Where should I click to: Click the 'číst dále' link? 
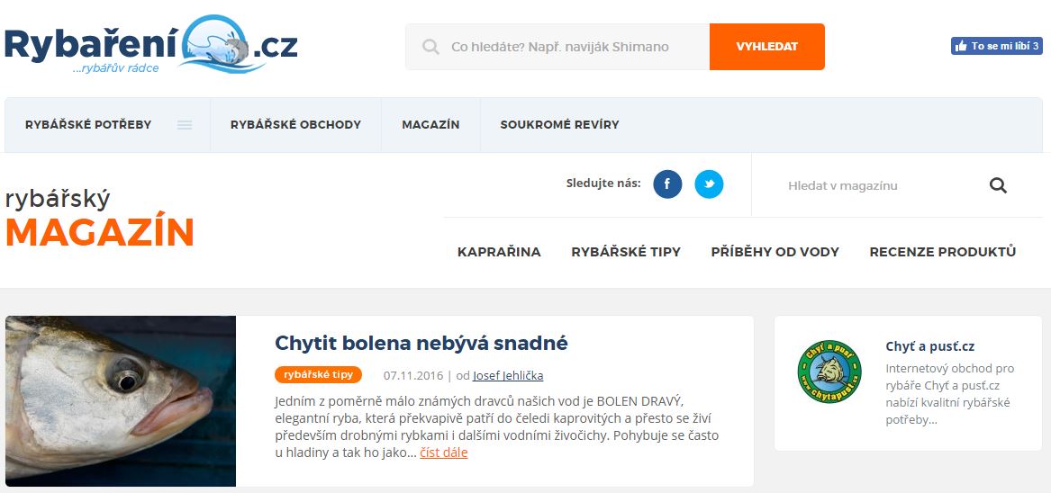[x=444, y=453]
